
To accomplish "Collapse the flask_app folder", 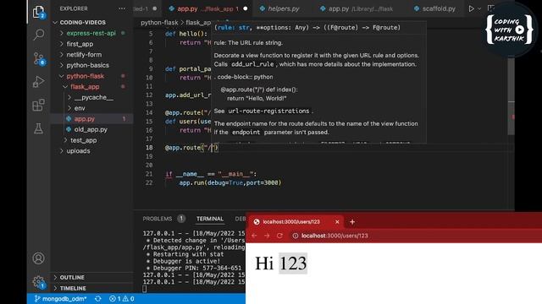I will coord(85,86).
